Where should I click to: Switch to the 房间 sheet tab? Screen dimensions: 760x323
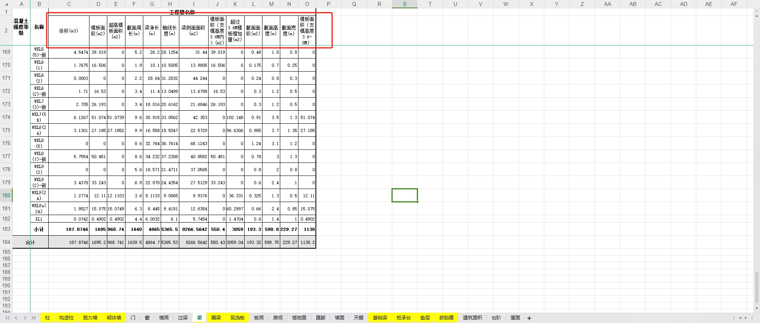click(278, 318)
